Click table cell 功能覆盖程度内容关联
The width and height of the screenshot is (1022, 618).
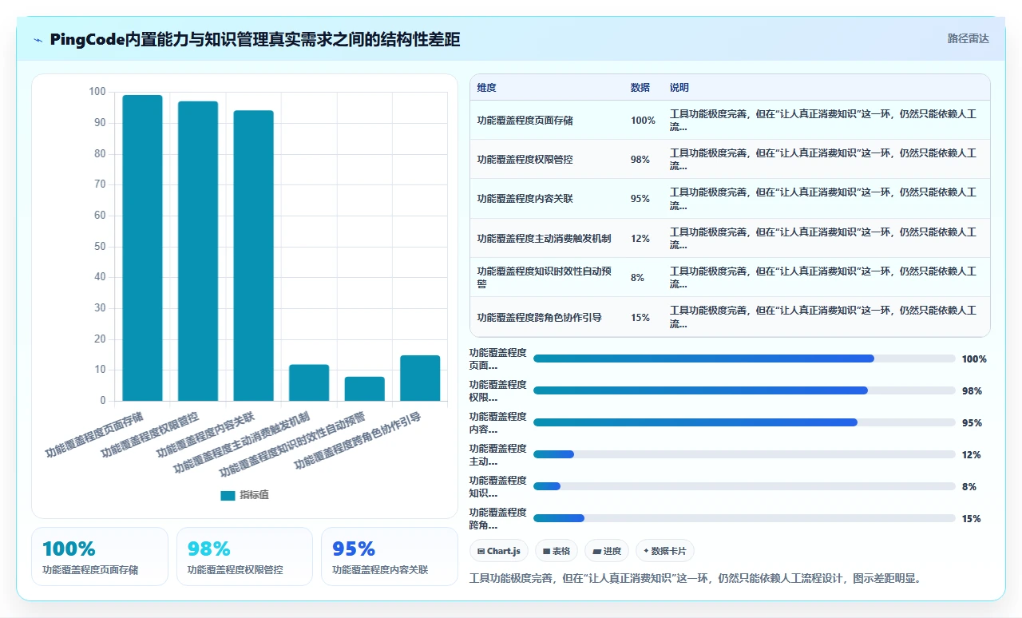pyautogui.click(x=525, y=199)
